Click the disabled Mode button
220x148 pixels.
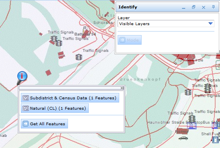point(130,40)
